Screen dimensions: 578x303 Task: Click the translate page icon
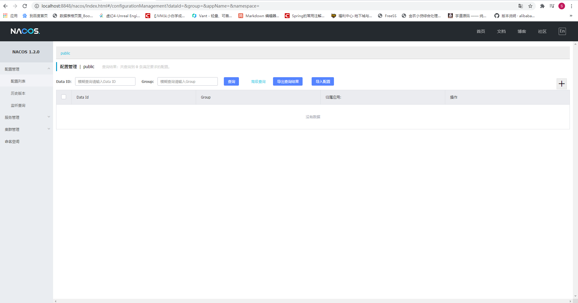pyautogui.click(x=521, y=6)
